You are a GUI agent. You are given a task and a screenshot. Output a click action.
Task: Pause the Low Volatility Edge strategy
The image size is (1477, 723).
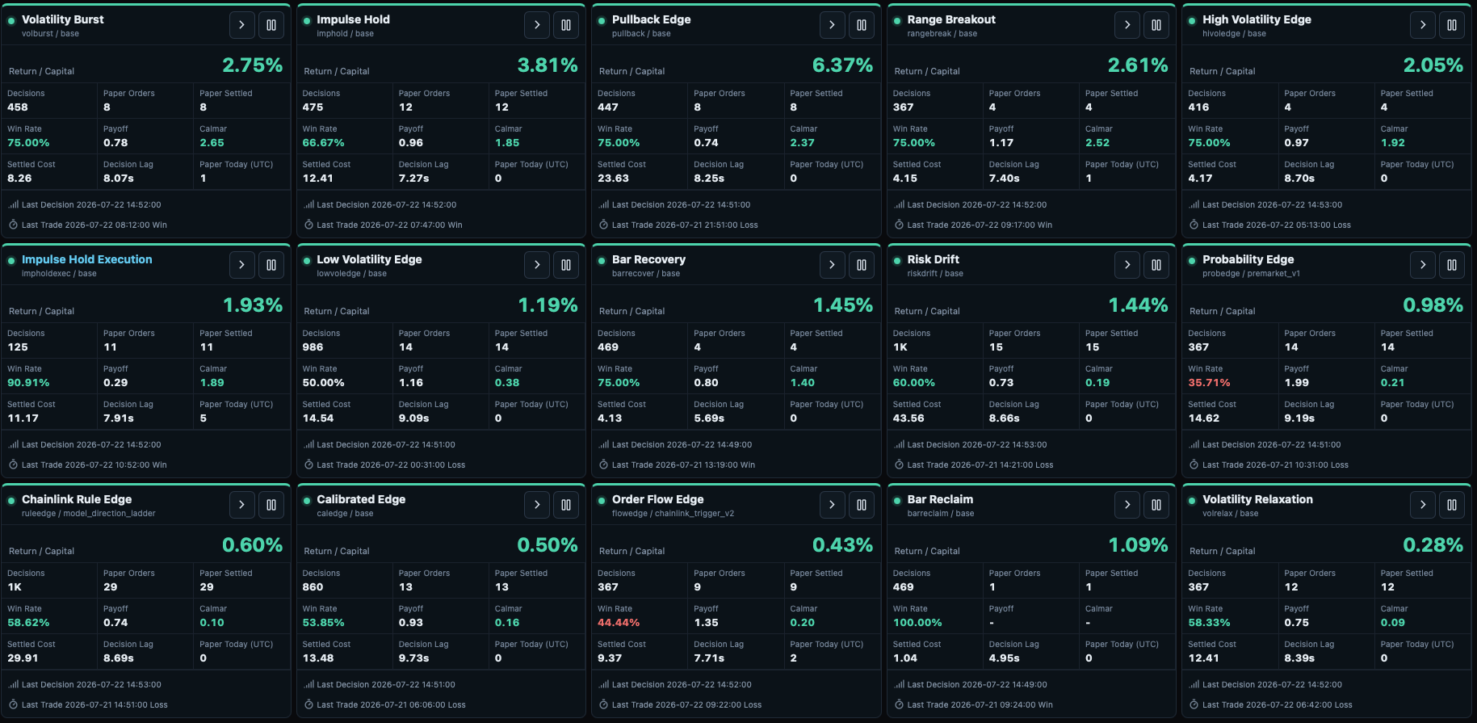pyautogui.click(x=566, y=265)
